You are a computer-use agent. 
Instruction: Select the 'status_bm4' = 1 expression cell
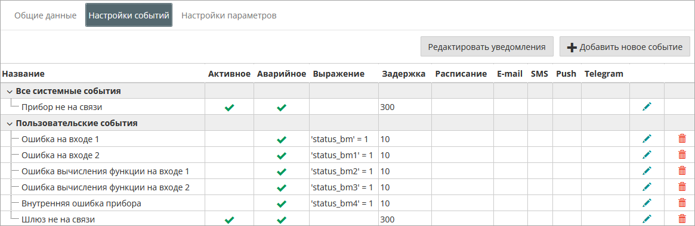point(342,203)
